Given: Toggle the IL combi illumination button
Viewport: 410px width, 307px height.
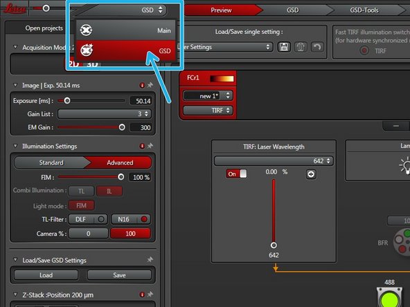Looking at the screenshot, I should [x=109, y=192].
